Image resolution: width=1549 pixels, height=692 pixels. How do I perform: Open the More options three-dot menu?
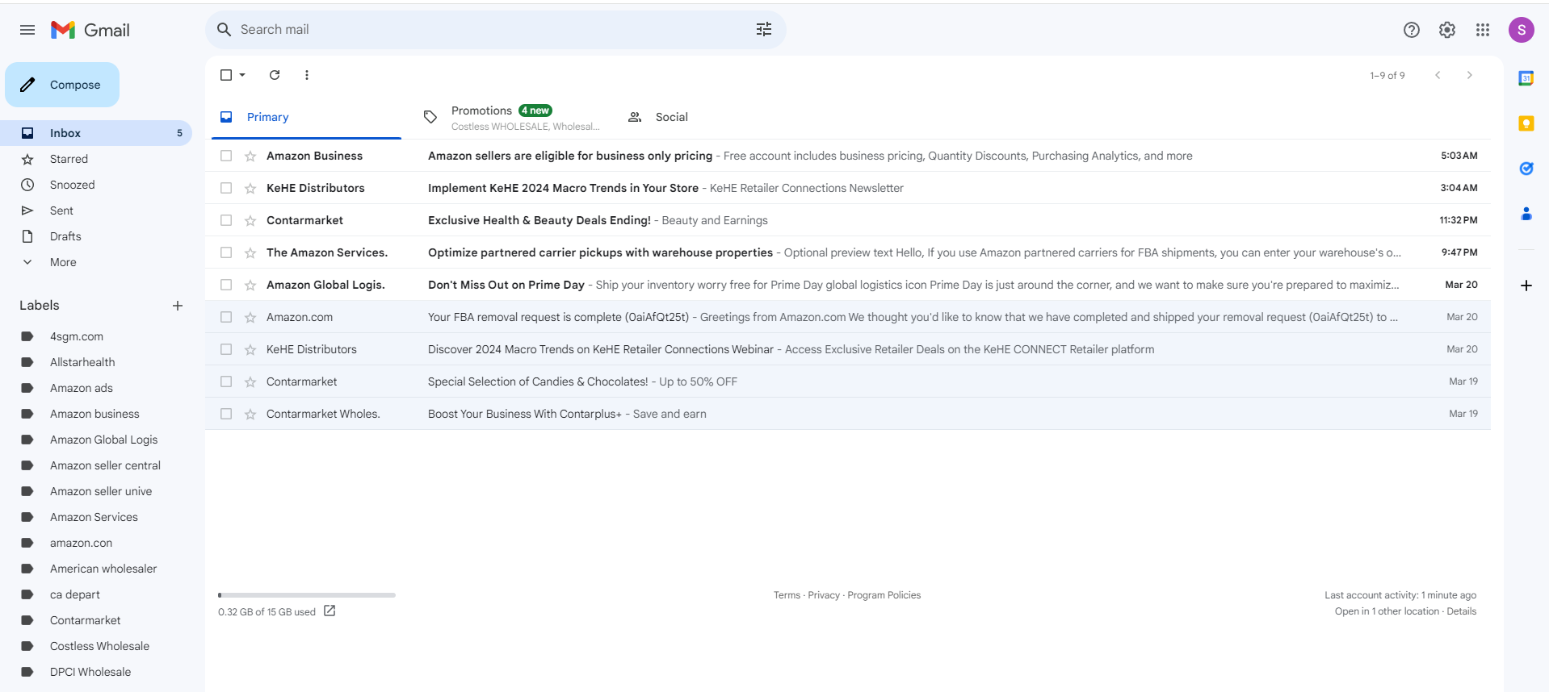coord(307,75)
